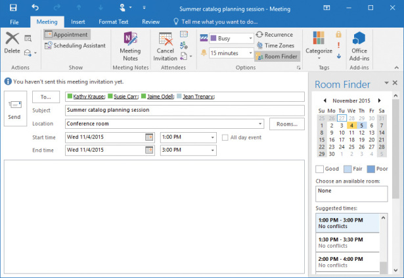Toggle the Room Finder pane button
Screen dimensions: 404x278
point(277,57)
